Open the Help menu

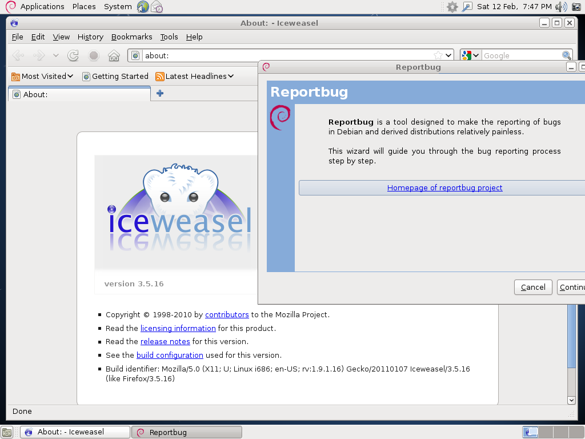coord(194,37)
